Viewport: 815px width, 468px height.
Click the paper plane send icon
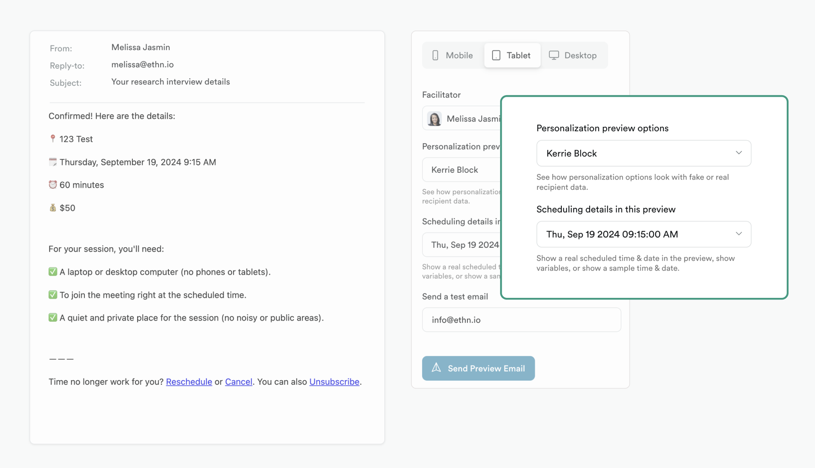(x=436, y=368)
